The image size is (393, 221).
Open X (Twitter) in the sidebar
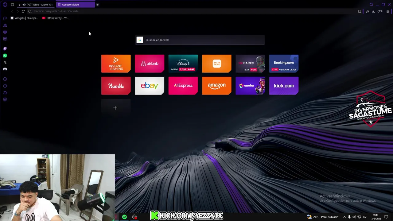5,62
